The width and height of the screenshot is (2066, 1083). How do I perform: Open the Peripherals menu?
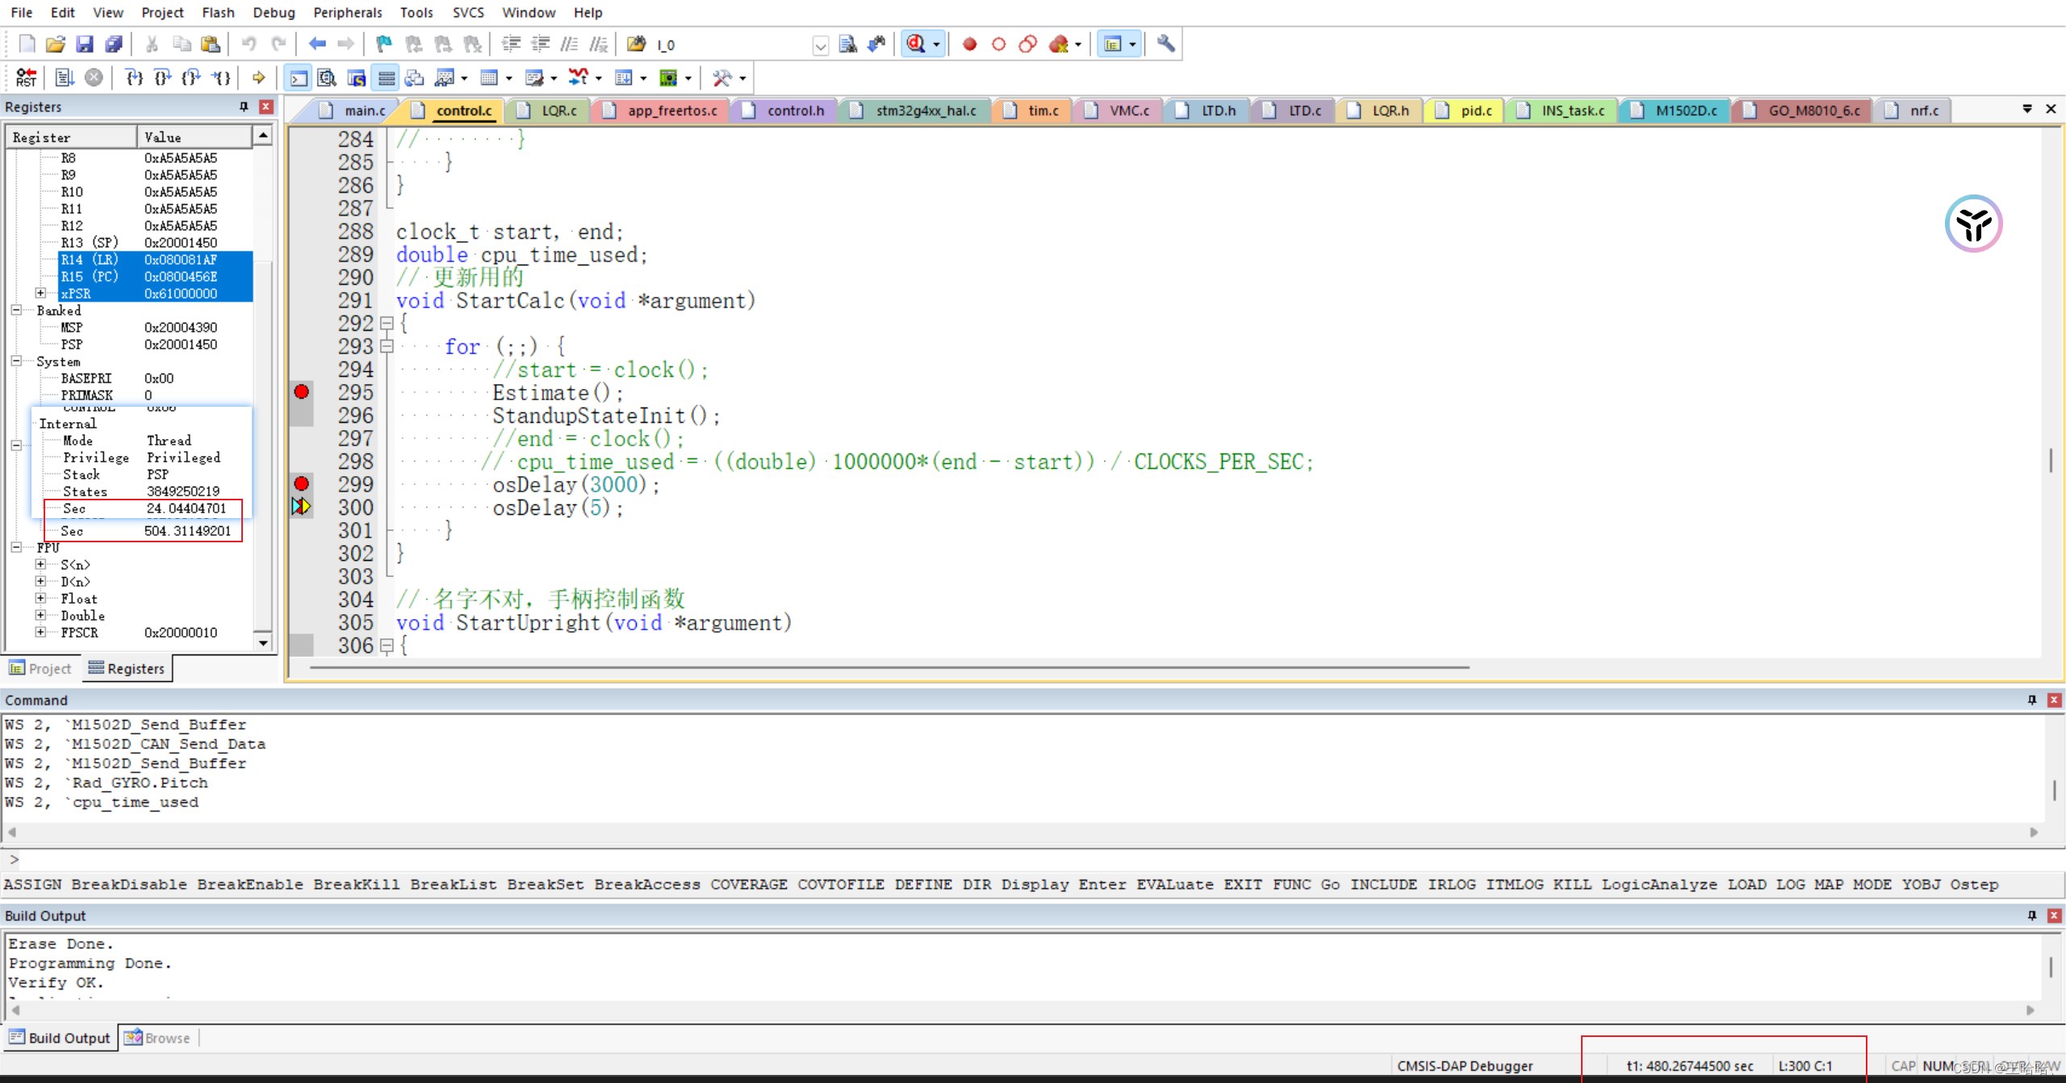coord(347,12)
